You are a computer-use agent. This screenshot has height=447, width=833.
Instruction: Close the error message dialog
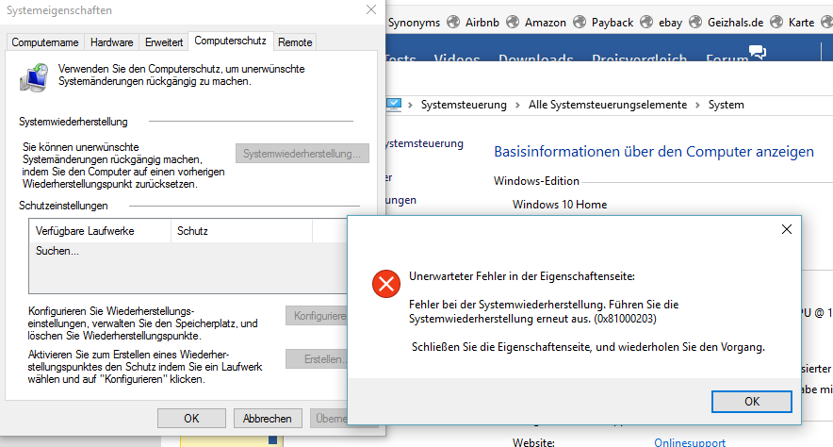787,229
